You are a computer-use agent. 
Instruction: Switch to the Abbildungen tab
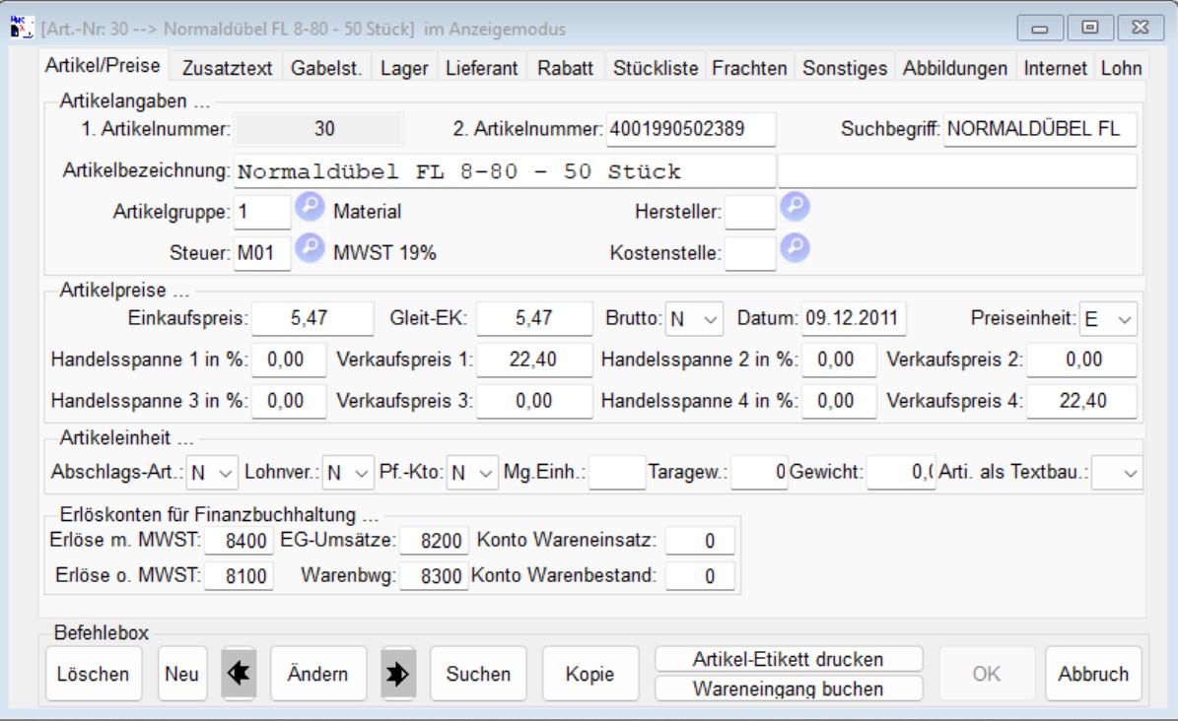pyautogui.click(x=954, y=68)
